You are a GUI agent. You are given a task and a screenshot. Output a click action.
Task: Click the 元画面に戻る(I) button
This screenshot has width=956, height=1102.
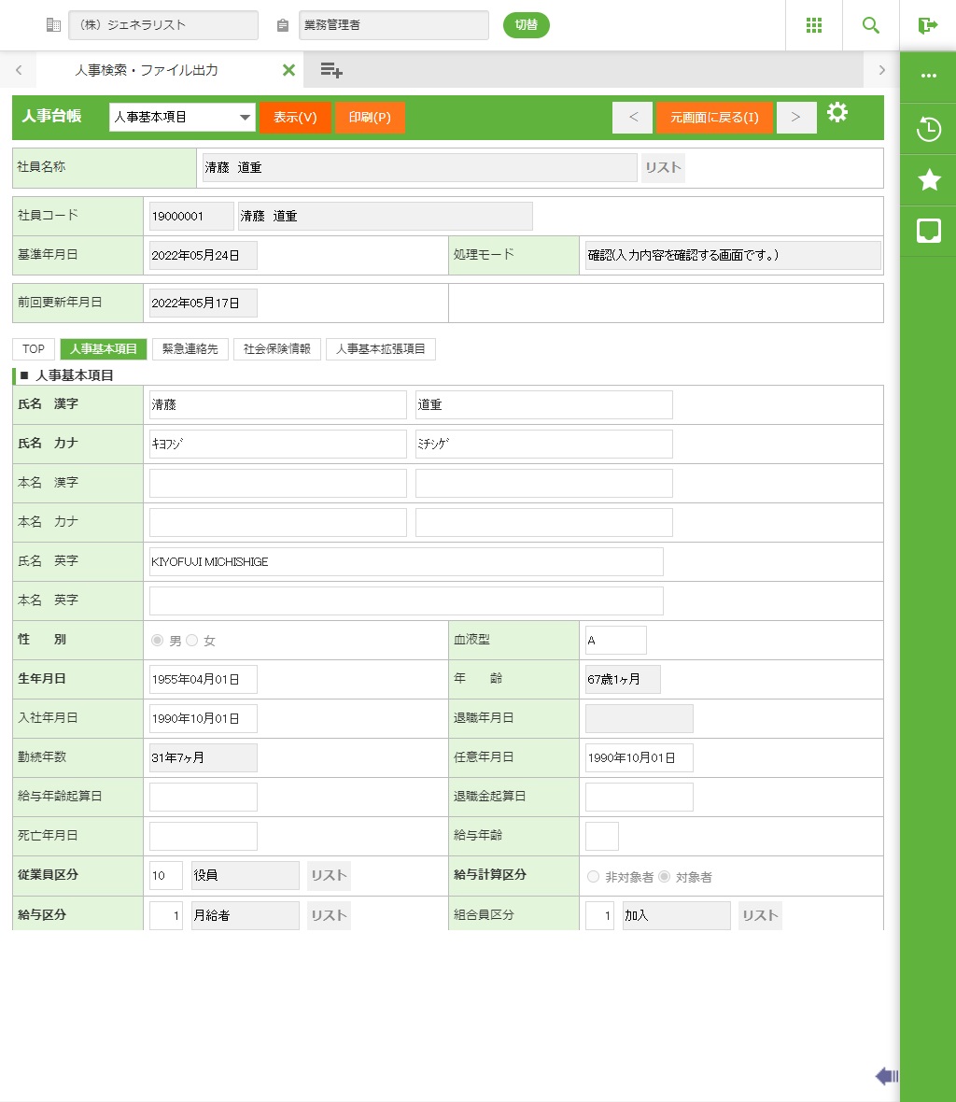714,118
